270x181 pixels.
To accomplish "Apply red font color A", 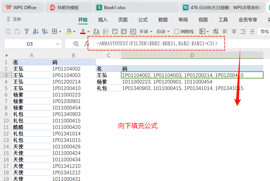I will click(83, 32).
